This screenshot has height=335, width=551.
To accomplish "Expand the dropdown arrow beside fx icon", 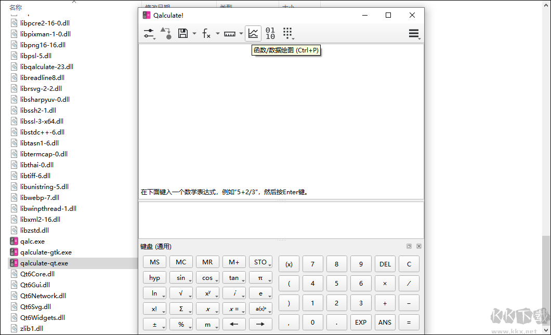I will coord(218,34).
